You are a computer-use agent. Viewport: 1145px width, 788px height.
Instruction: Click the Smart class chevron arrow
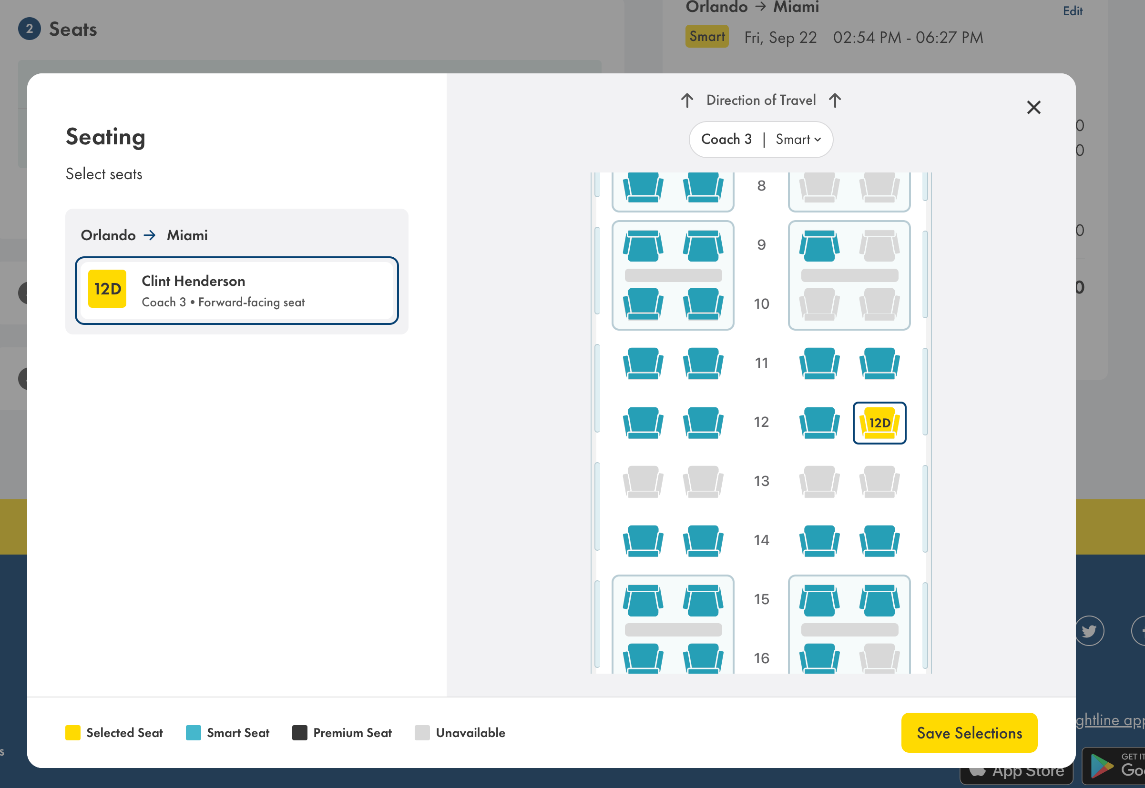818,140
